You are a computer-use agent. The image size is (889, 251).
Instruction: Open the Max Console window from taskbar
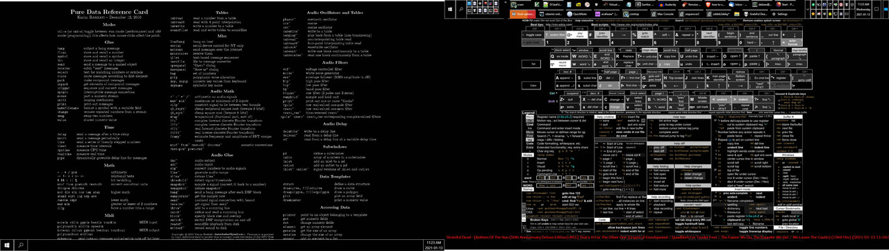coord(662,14)
